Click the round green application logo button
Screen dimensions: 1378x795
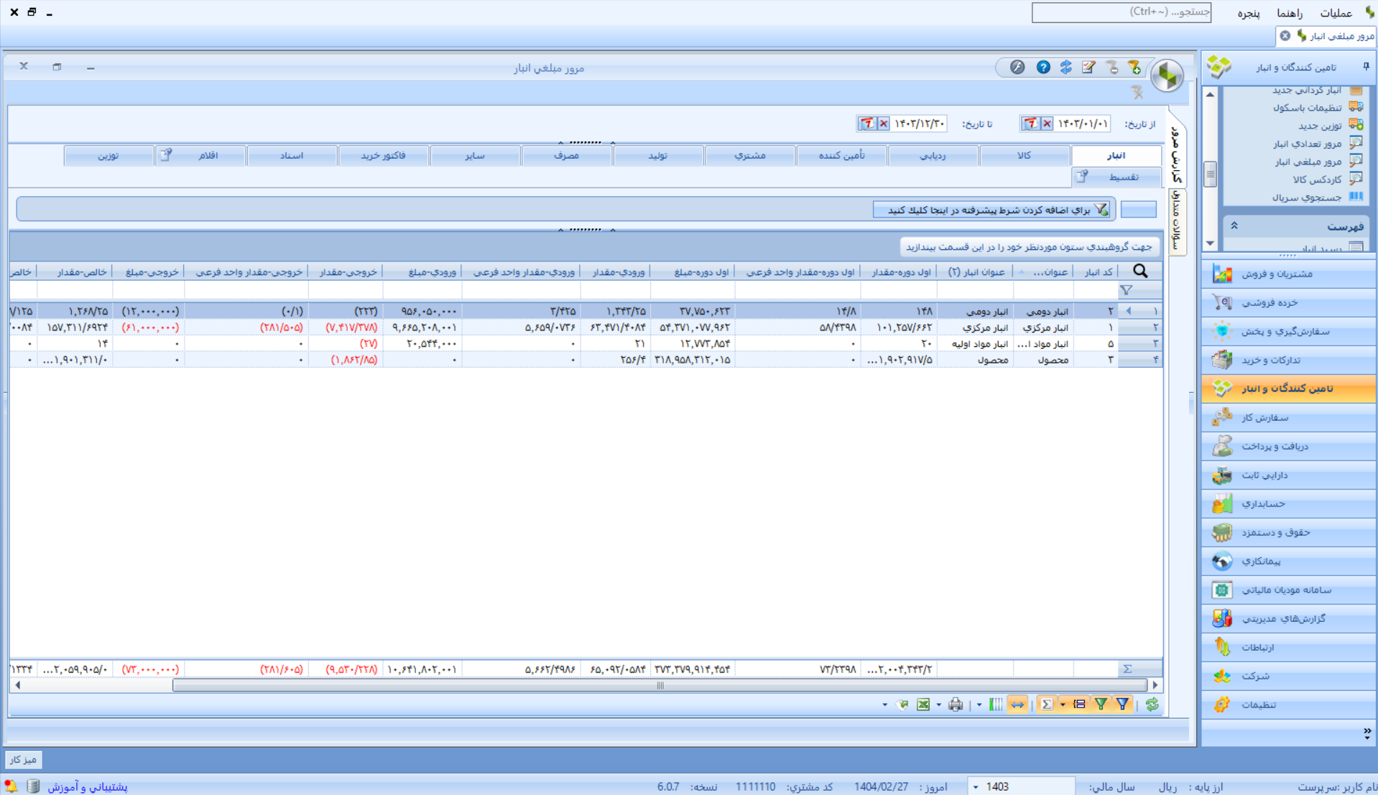click(x=1167, y=75)
